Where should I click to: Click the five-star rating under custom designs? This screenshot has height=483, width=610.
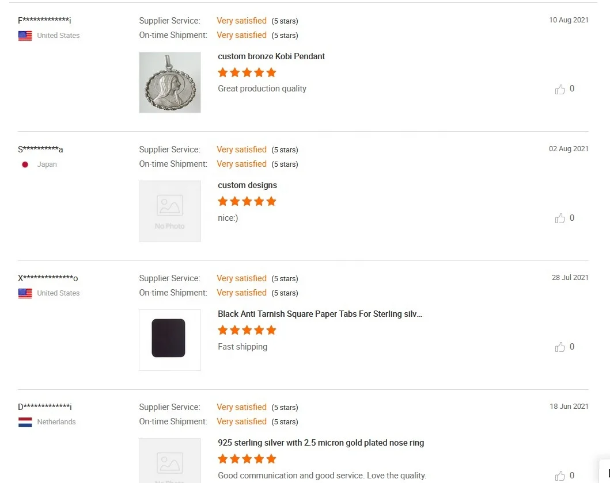pyautogui.click(x=247, y=201)
